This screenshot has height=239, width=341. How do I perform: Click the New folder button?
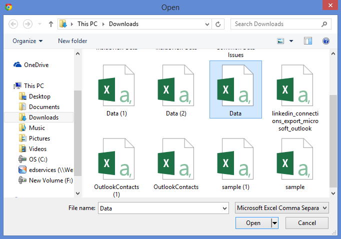coord(72,41)
